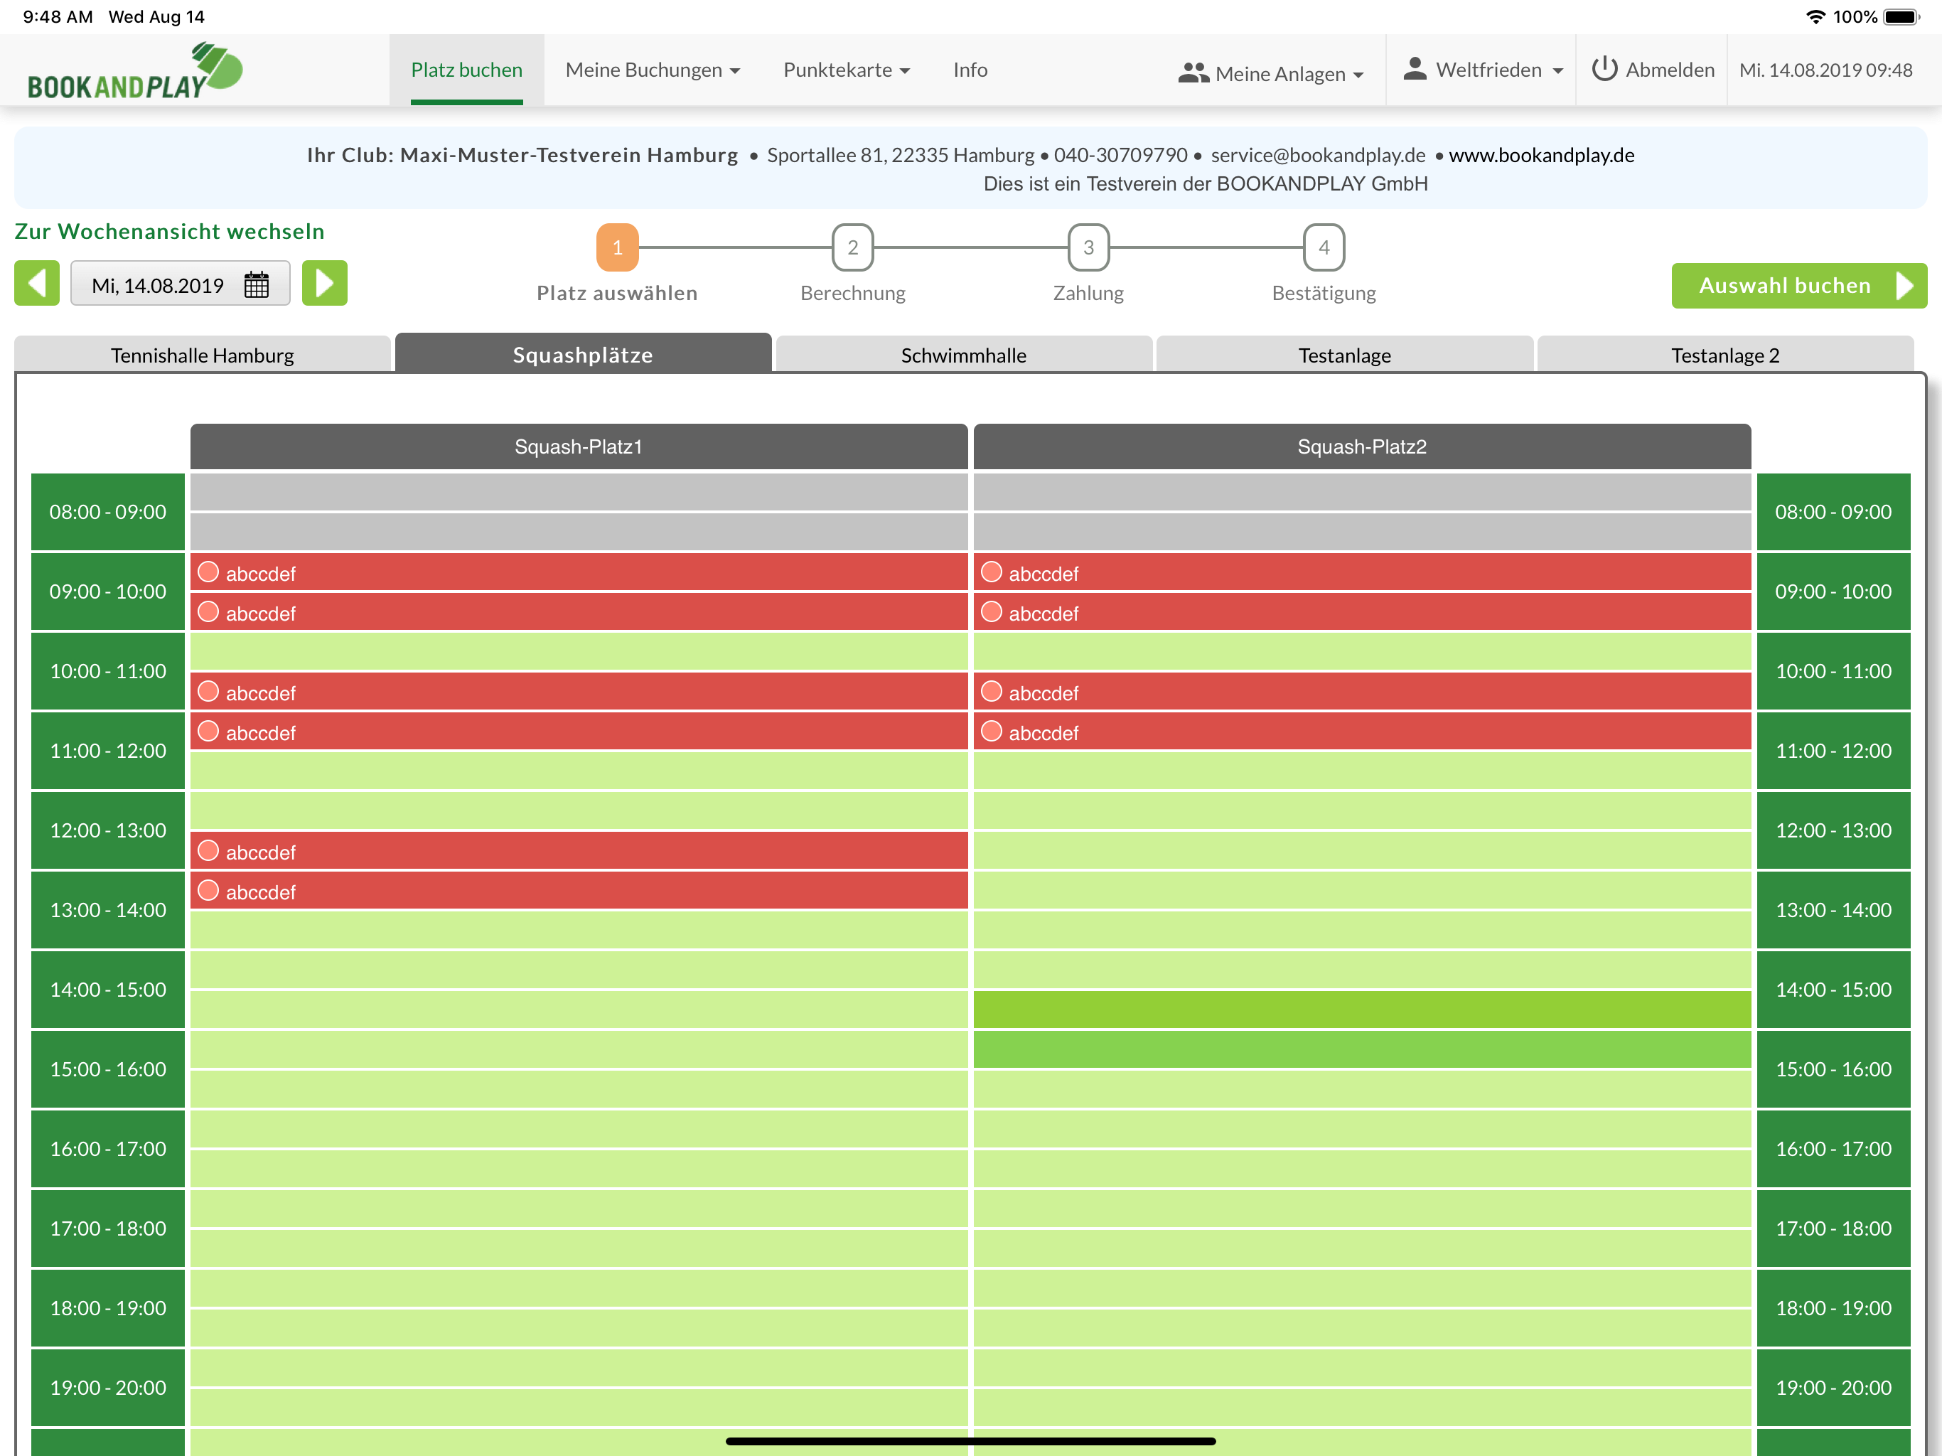Viewport: 1942px width, 1456px height.
Task: Toggle the highlighted 15:00 slot on Squash-Platz2
Action: (1362, 1049)
